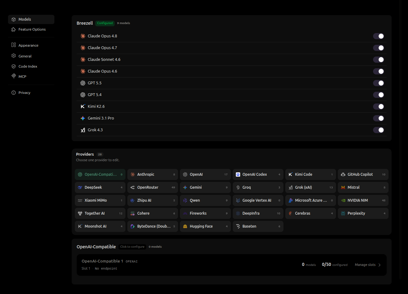Click the 'Click to configure' badge
408x294 pixels.
[132, 247]
